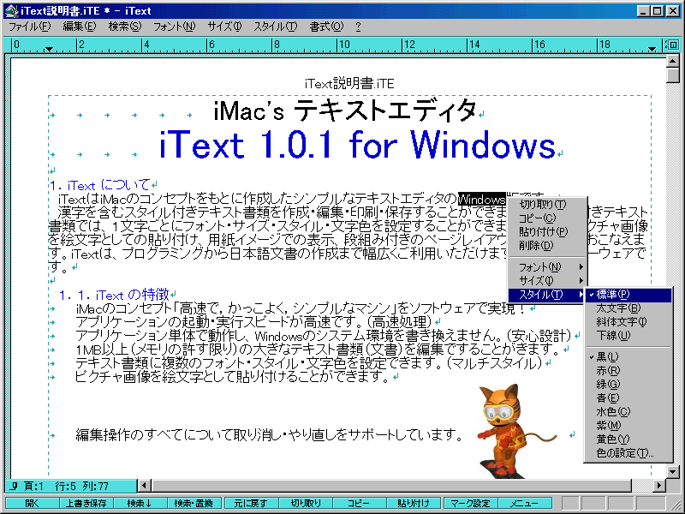Click right margin marker on ruler
The height and width of the screenshot is (514, 685).
point(652,49)
